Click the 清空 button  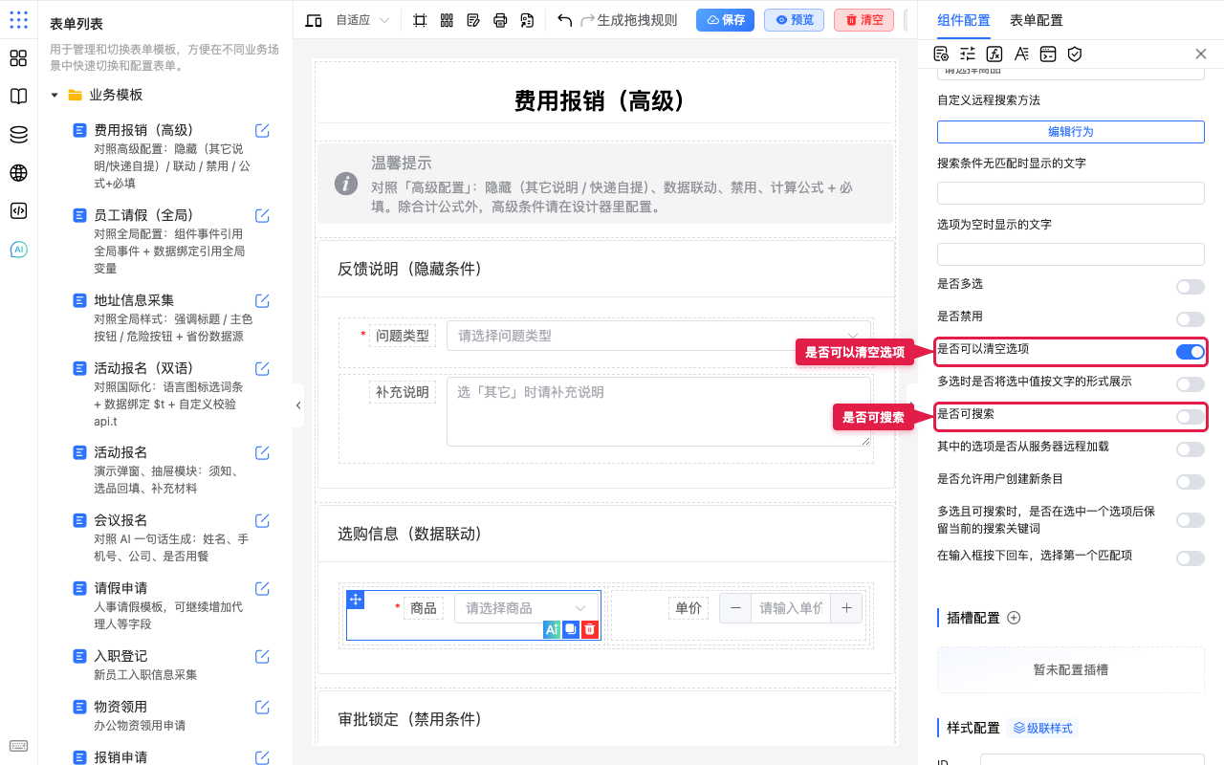pyautogui.click(x=863, y=20)
